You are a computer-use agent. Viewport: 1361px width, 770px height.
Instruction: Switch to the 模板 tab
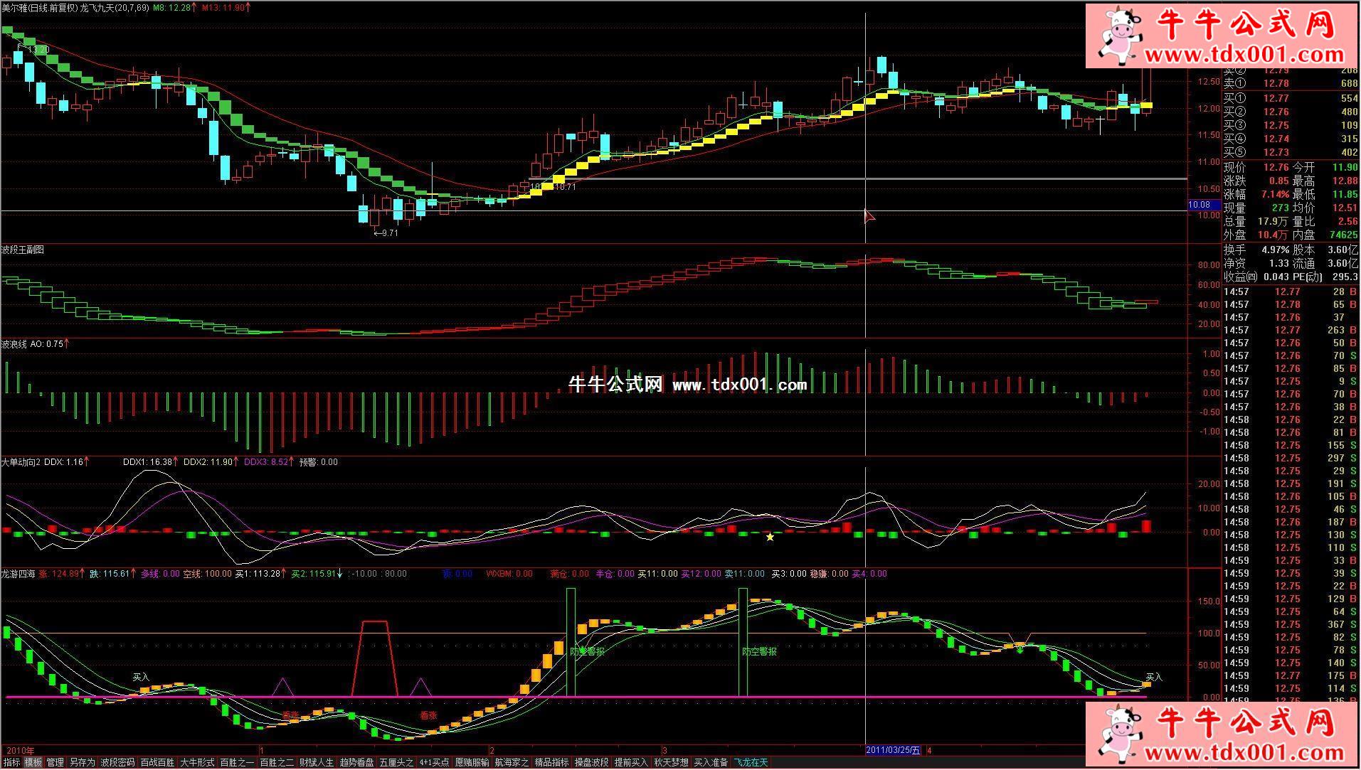(x=33, y=762)
